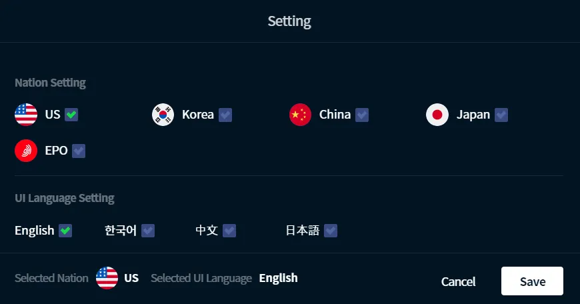The width and height of the screenshot is (580, 304).
Task: Cancel the settings dialog
Action: [458, 281]
